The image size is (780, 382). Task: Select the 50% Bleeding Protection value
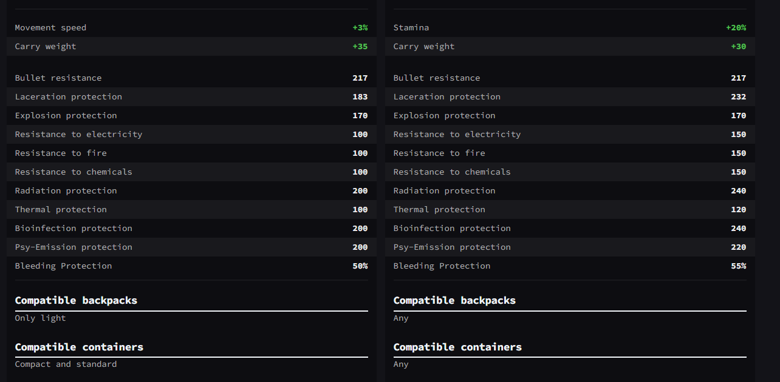(x=360, y=266)
